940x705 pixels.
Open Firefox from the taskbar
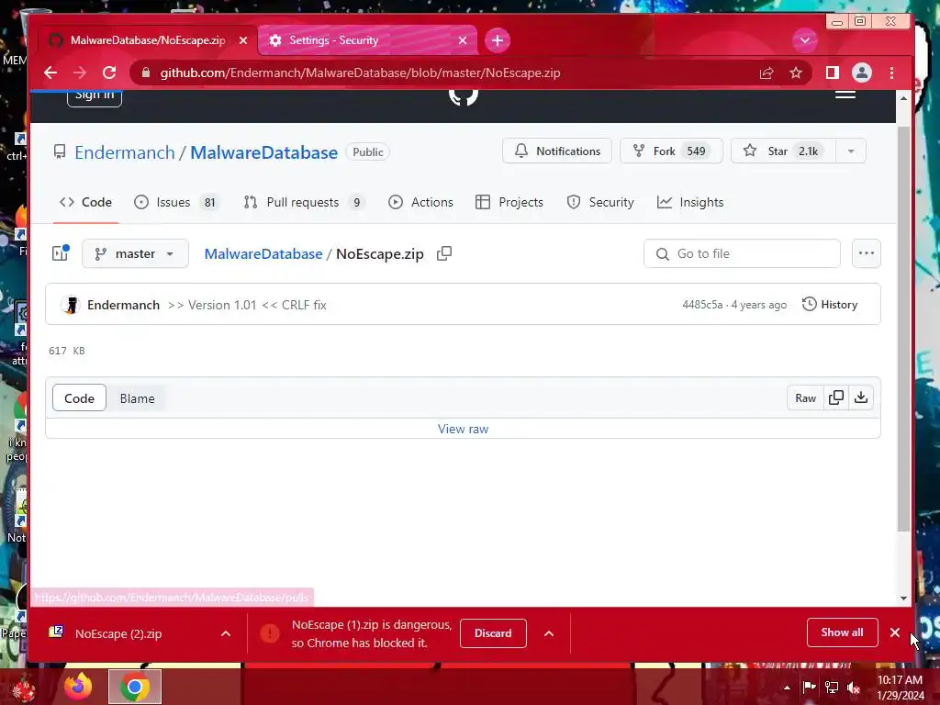[x=79, y=687]
